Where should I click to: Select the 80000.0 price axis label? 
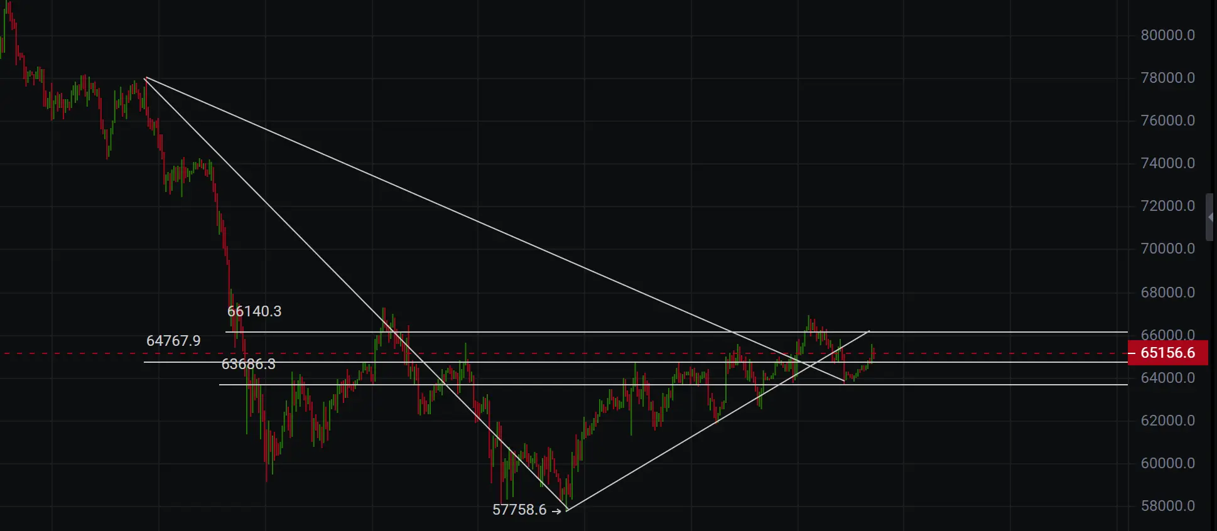1167,35
